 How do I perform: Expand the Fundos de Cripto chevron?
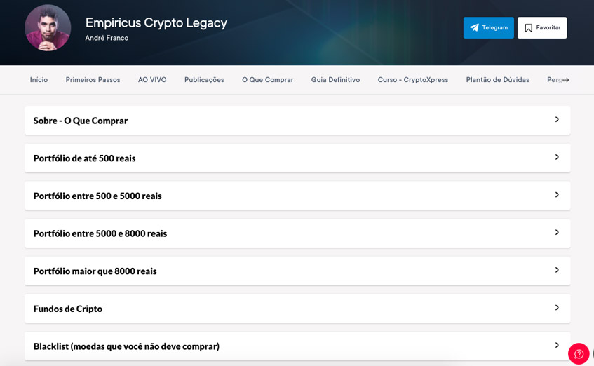[557, 308]
